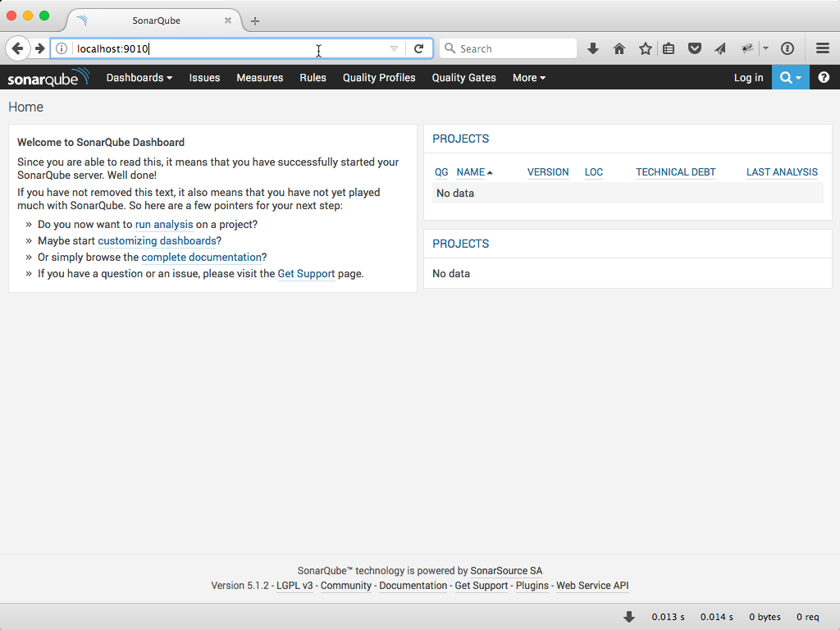
Task: Open the Firefox hamburger menu
Action: click(x=823, y=49)
